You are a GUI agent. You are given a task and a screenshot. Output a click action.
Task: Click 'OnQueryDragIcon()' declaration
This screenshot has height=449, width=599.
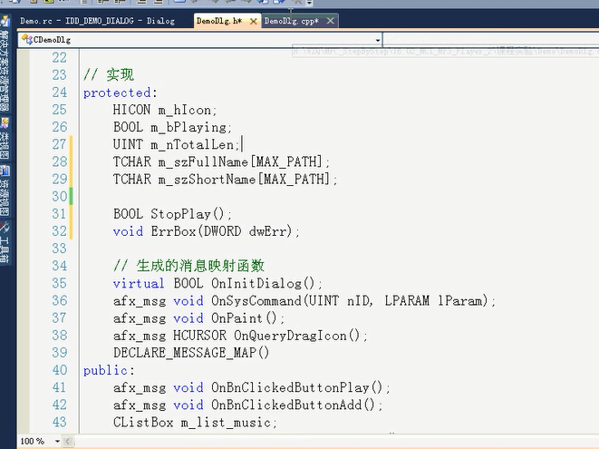[x=297, y=336]
